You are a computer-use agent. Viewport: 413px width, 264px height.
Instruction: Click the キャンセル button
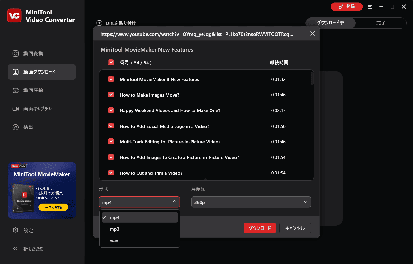pos(295,228)
